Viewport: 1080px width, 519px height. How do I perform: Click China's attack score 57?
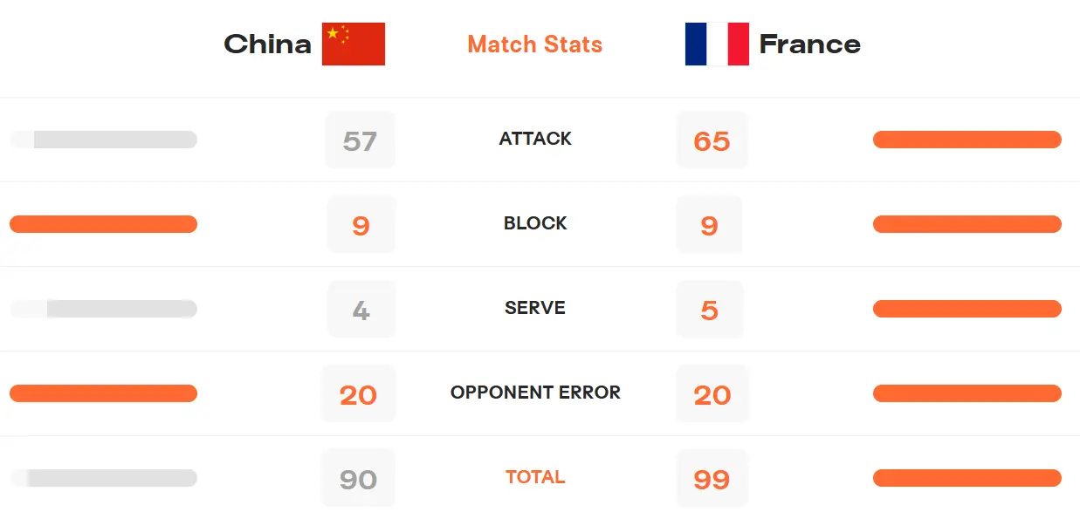[360, 140]
